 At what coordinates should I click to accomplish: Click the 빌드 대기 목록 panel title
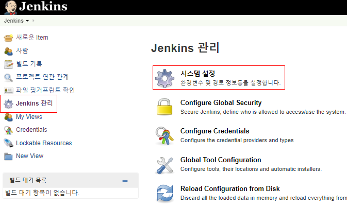(28, 180)
